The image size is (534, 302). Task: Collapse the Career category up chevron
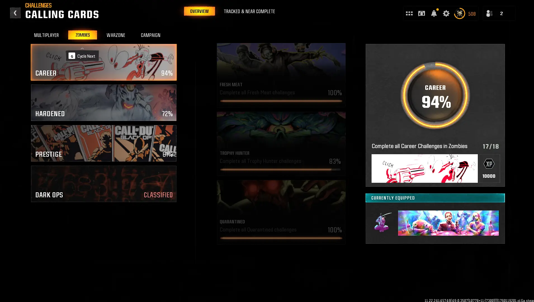click(82, 48)
